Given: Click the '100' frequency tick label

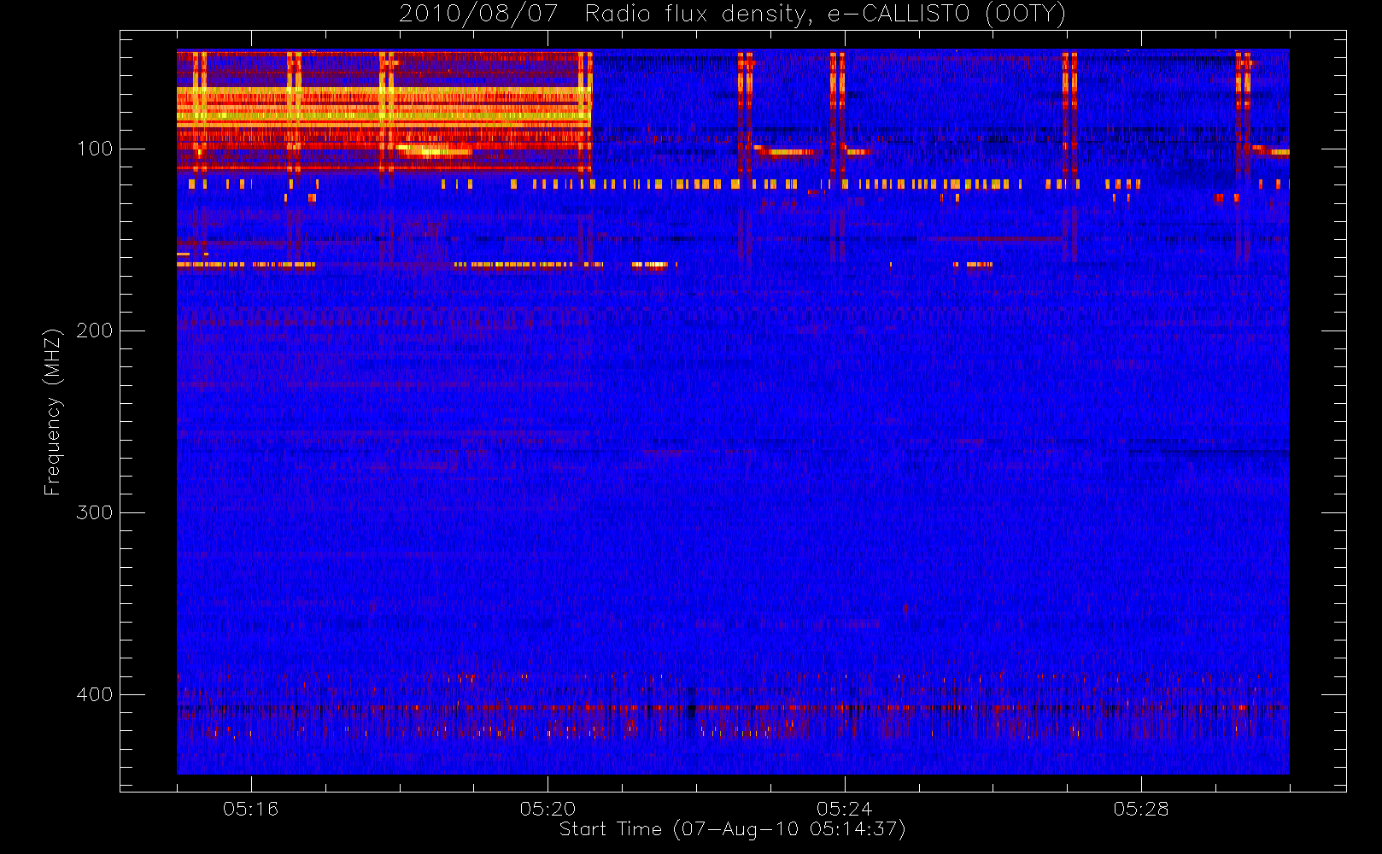Looking at the screenshot, I should pos(95,149).
